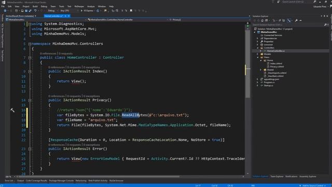Image resolution: width=332 pixels, height=187 pixels.
Task: Open the ReSharper menu
Action: click(x=79, y=6)
